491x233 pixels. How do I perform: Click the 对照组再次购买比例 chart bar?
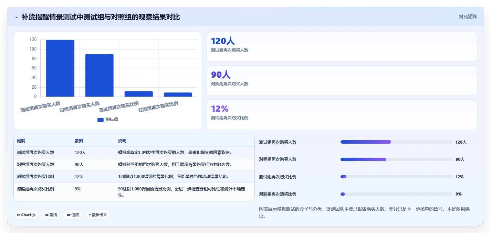[x=178, y=95]
